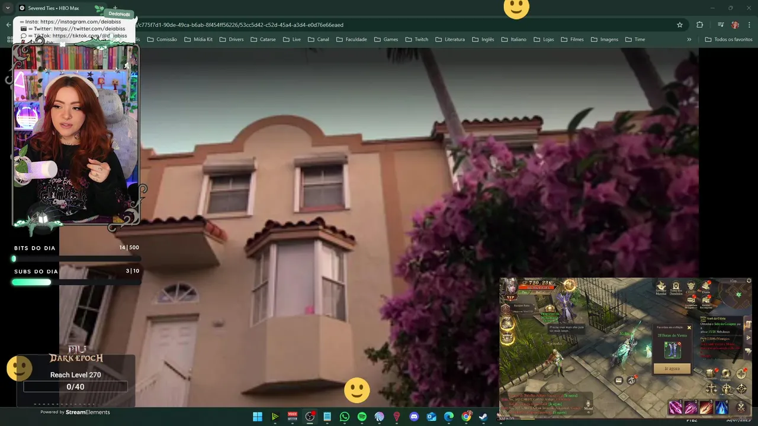758x426 pixels.
Task: Open Discord from the taskbar
Action: [x=414, y=417]
